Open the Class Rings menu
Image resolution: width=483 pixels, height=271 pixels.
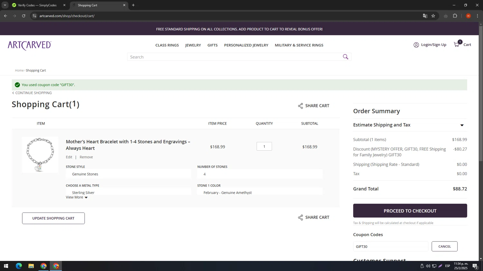pos(167,45)
